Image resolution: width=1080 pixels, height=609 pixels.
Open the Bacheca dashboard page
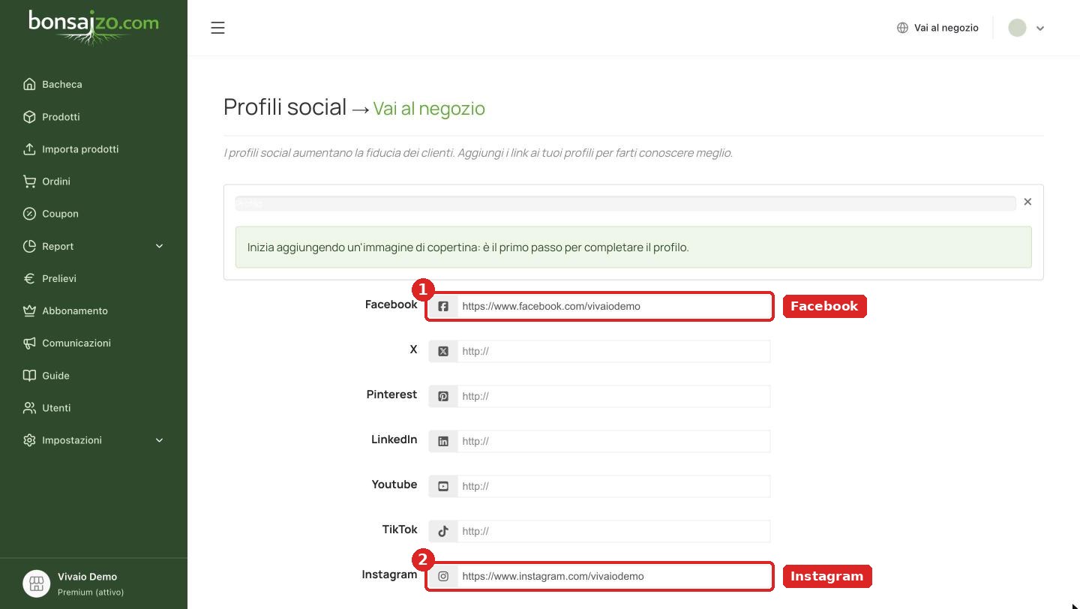click(52, 84)
